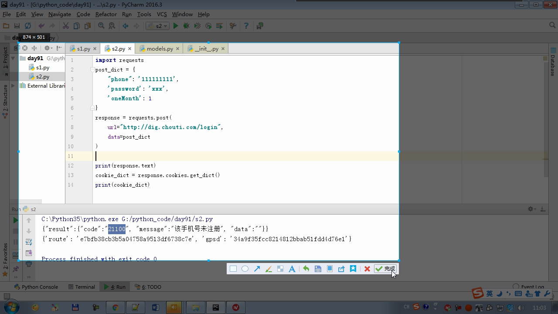This screenshot has width=558, height=314.
Task: Click the 完成 finish button
Action: 385,269
